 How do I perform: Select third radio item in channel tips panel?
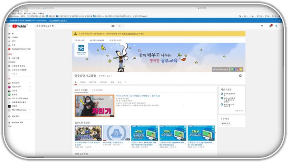coord(222,105)
